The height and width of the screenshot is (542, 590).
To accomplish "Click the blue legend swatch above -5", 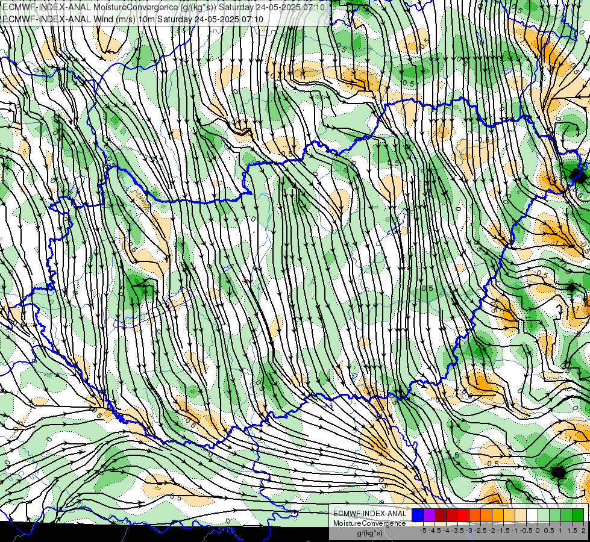I will [418, 515].
